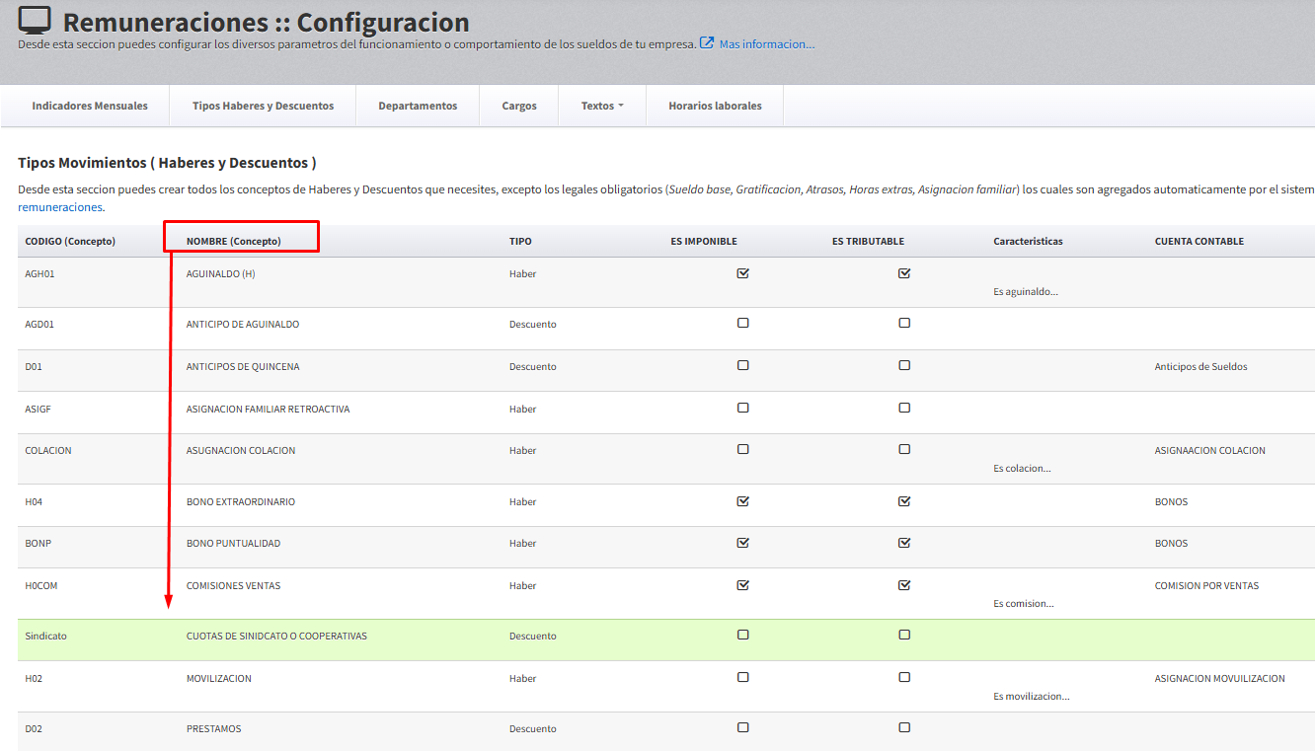Select the D01 code cell
The image size is (1315, 751).
34,367
